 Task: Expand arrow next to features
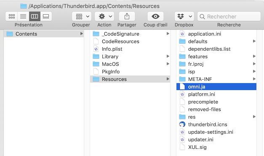(254, 56)
